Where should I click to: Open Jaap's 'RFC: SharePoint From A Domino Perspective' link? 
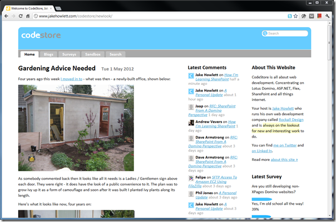(x=212, y=110)
